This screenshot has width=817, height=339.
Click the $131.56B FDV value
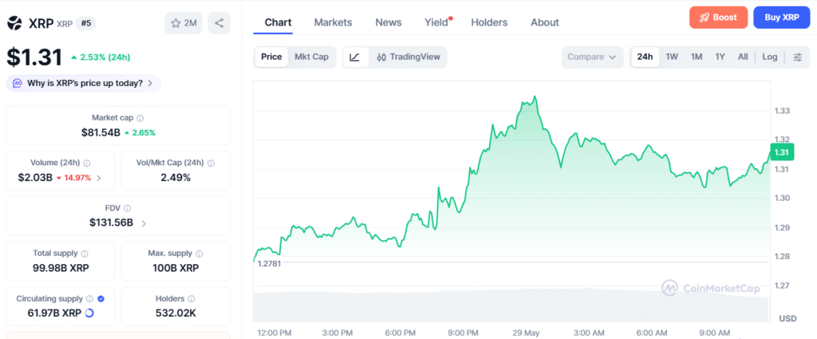coord(111,223)
